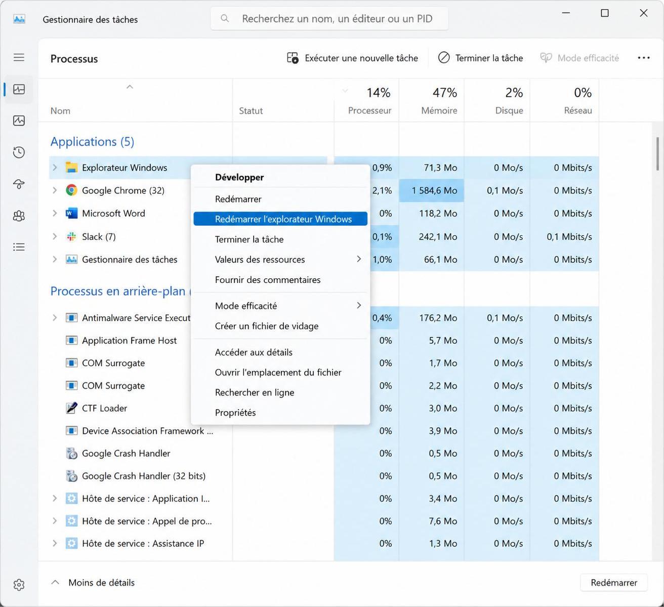The height and width of the screenshot is (607, 664).
Task: Click the Application Frame Host icon
Action: (71, 340)
